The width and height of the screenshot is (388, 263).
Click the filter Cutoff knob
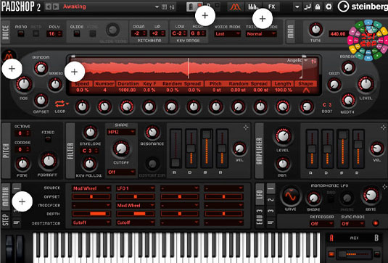point(121,149)
